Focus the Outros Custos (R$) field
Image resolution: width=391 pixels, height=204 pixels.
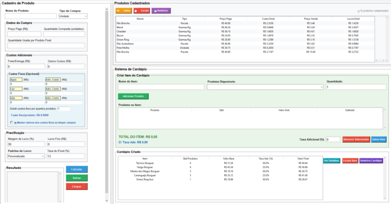(x=66, y=67)
